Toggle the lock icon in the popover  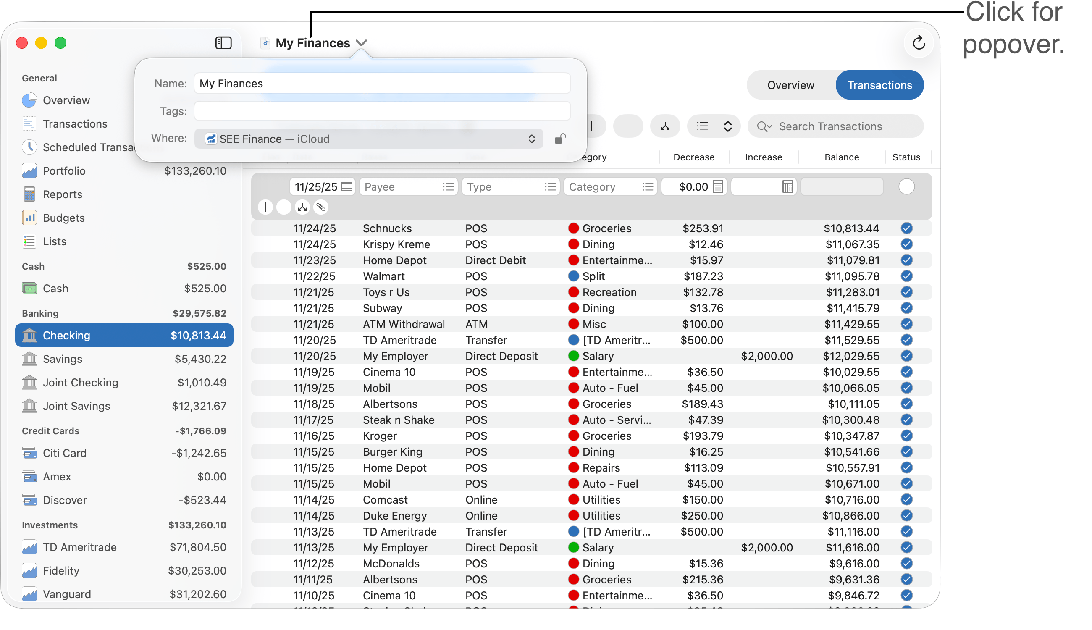[560, 139]
